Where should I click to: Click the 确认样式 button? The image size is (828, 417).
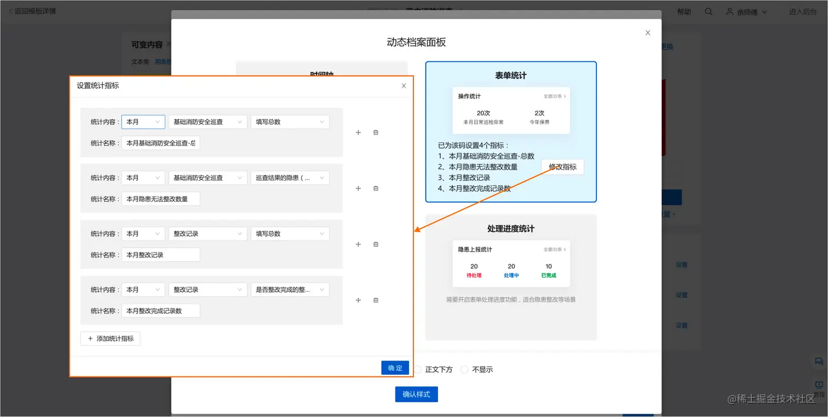(x=416, y=394)
